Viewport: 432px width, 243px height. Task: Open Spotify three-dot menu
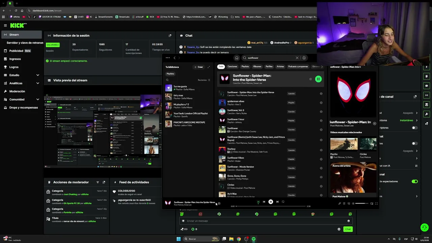tap(168, 58)
